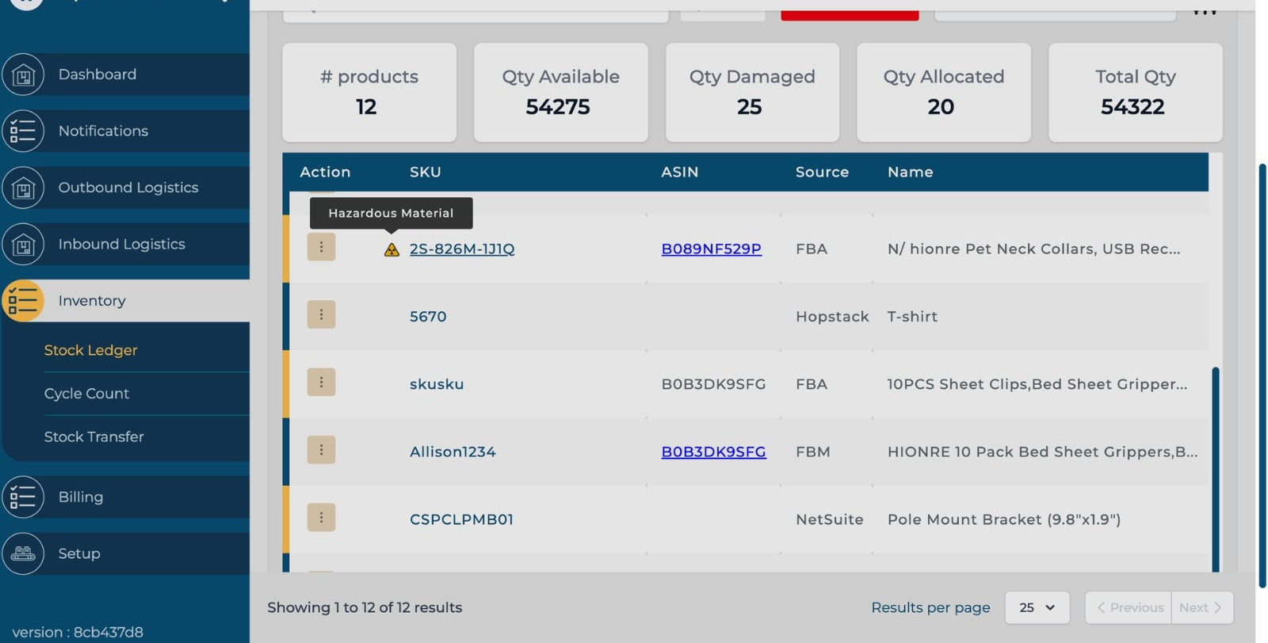Click the Dashboard sidebar icon
Screen dimensions: 1268x643
click(x=23, y=75)
